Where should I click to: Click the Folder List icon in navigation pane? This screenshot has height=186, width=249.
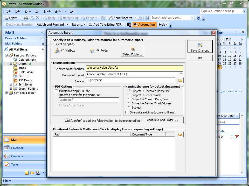(x=32, y=173)
